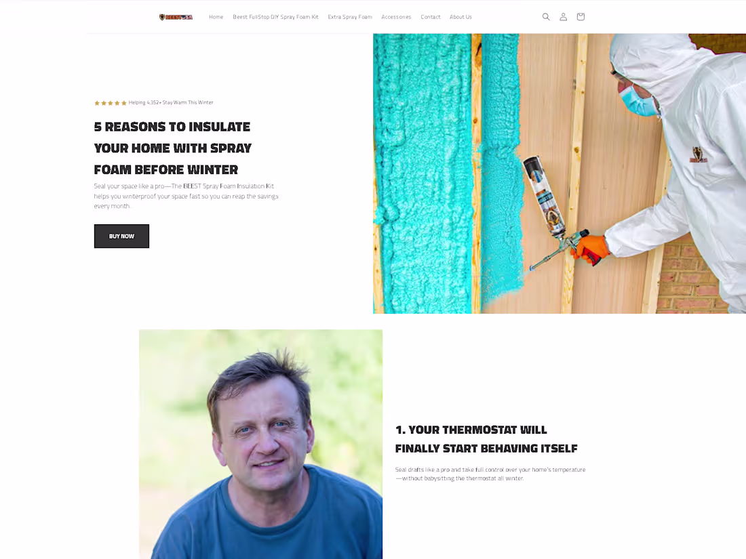Click the 'Seal drafts like a pro' paragraph
The height and width of the screenshot is (559, 746).
(x=490, y=474)
